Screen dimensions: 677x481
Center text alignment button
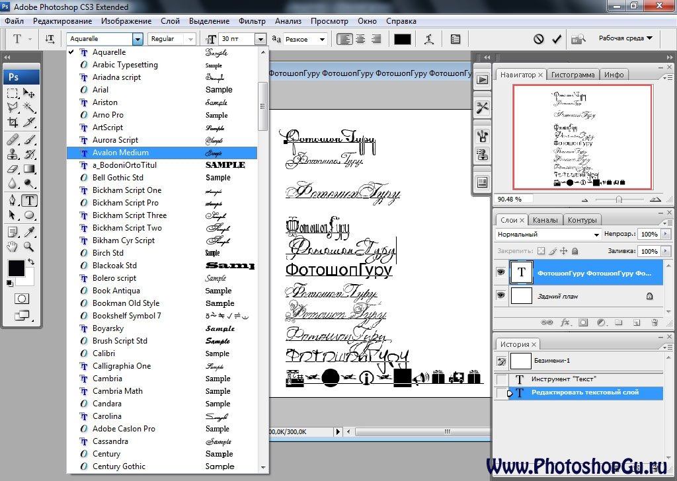point(360,39)
